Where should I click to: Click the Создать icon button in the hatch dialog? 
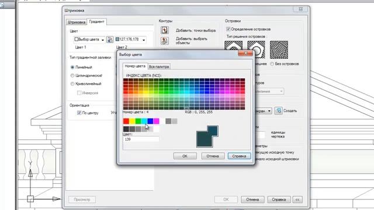tap(278, 111)
